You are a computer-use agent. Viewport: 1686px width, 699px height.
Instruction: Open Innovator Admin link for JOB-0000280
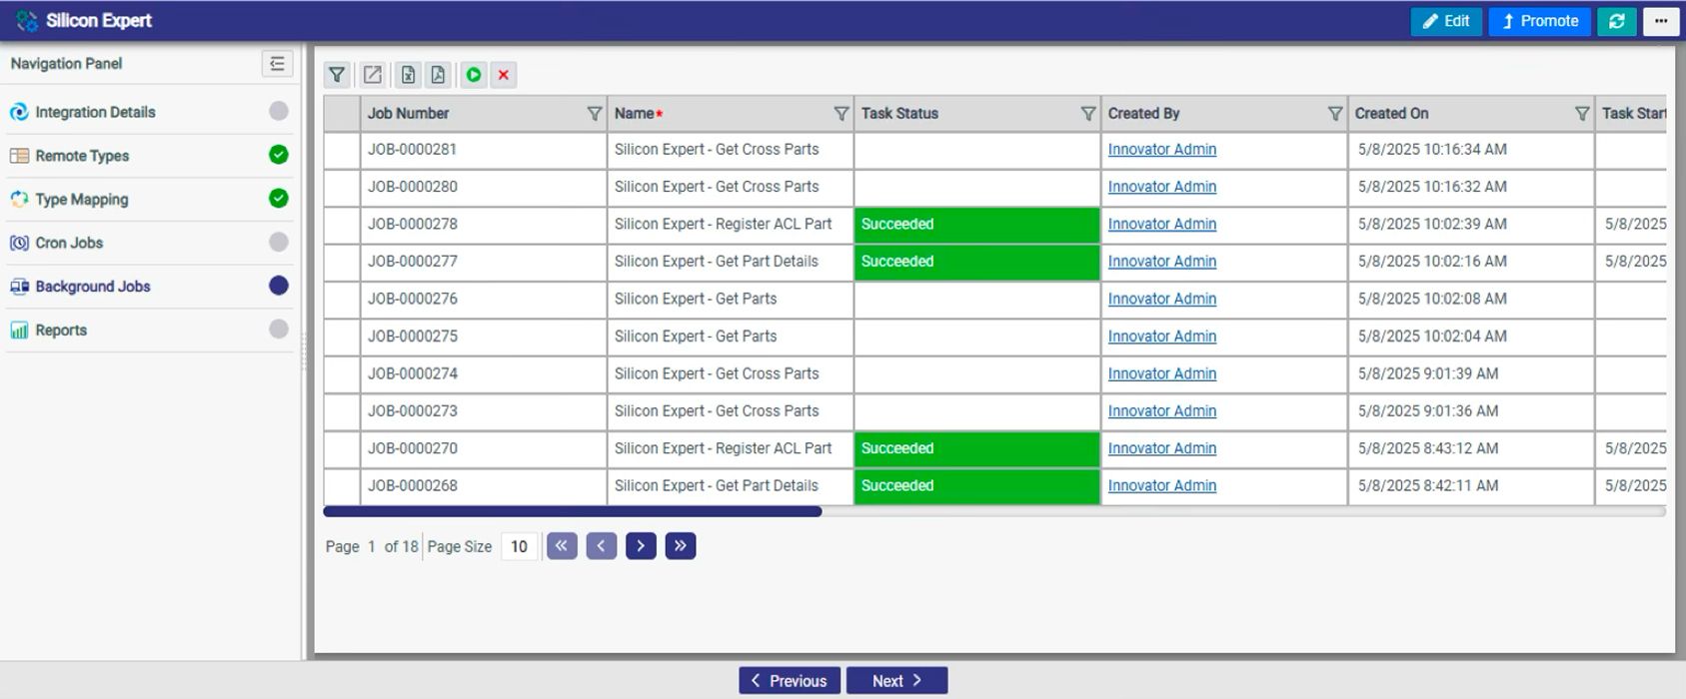(1162, 187)
